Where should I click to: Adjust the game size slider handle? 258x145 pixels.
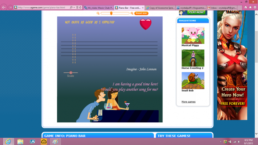(111, 13)
